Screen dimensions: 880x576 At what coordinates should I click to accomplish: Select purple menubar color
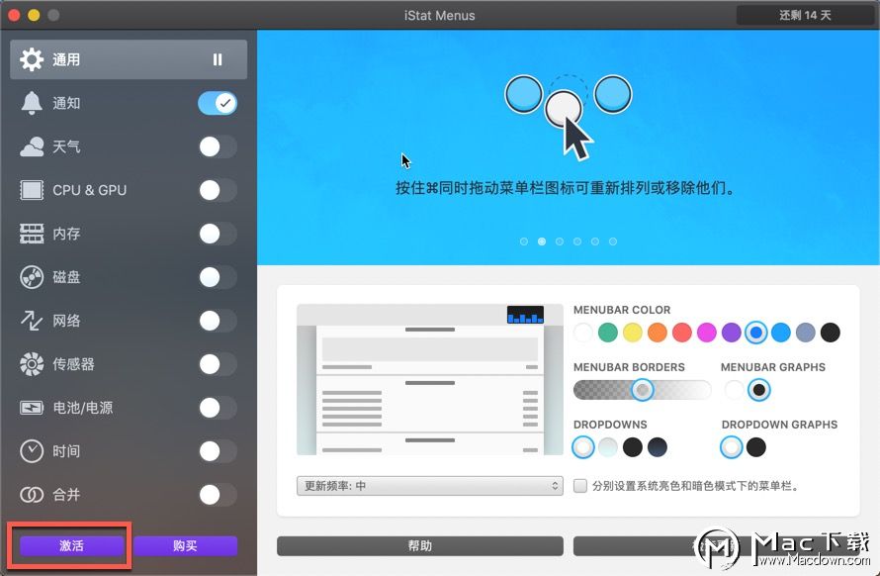732,333
